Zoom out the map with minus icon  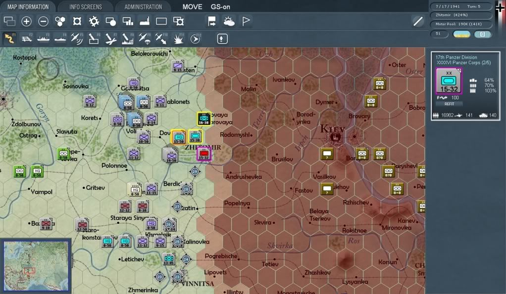(43, 22)
